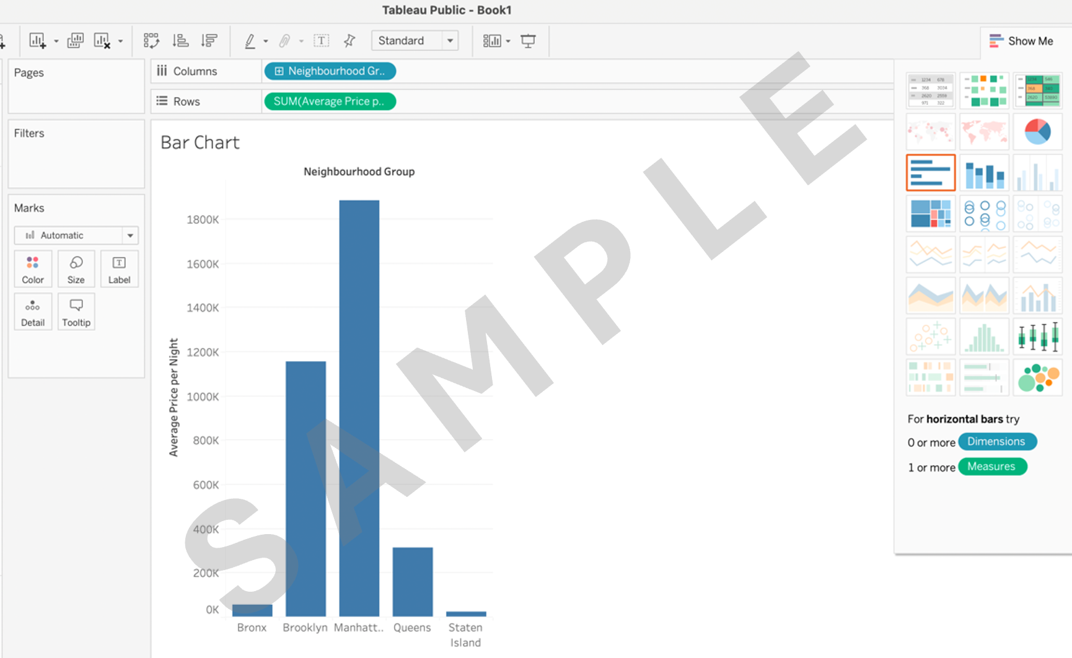Click the Highlight pen icon

point(250,41)
